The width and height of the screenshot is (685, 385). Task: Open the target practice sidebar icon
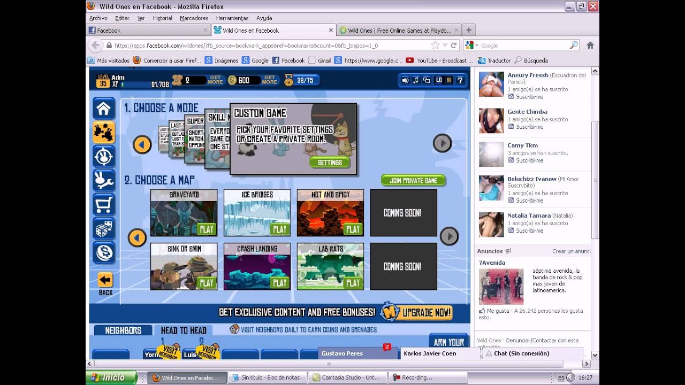[104, 156]
